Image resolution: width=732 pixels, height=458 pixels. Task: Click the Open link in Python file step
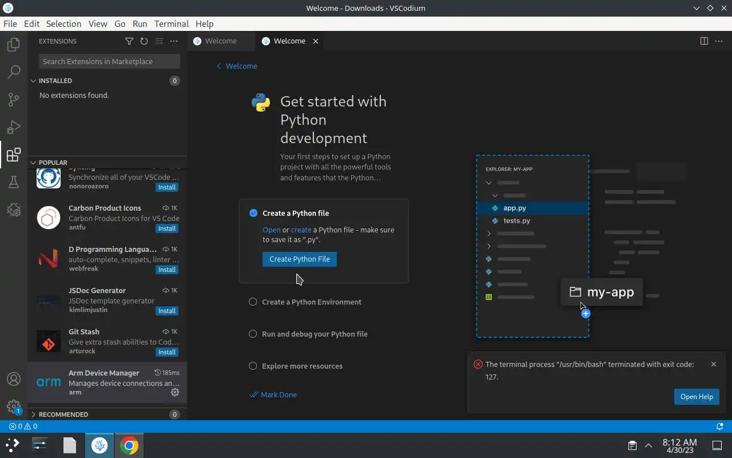[x=272, y=230]
